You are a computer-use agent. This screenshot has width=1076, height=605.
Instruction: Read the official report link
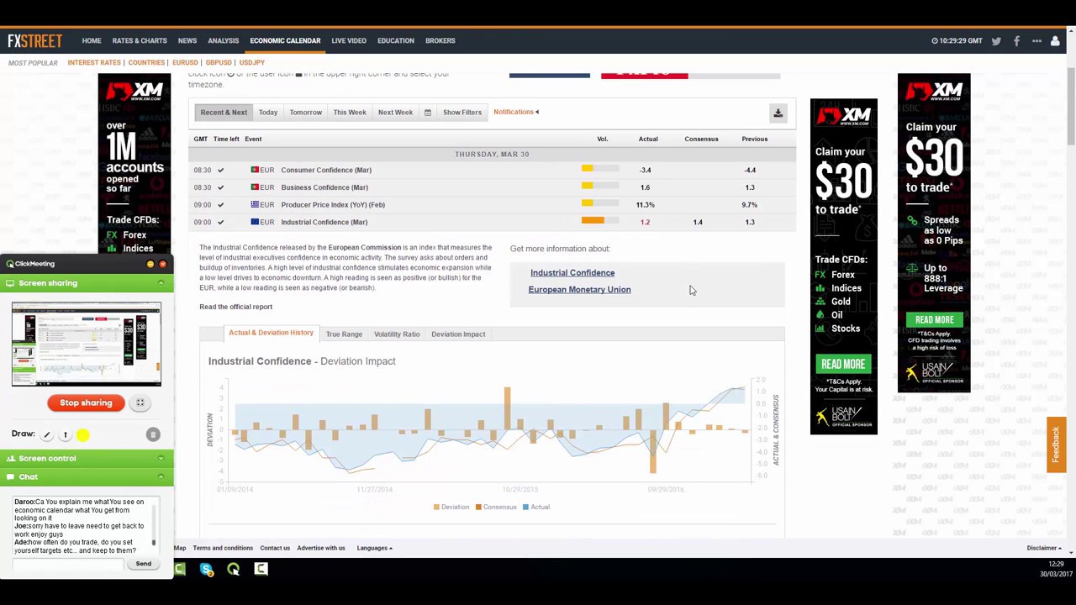click(x=235, y=307)
